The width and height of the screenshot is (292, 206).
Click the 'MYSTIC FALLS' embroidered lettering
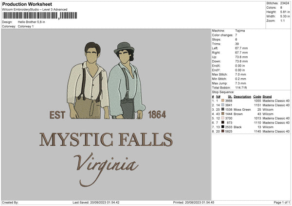click(106, 139)
